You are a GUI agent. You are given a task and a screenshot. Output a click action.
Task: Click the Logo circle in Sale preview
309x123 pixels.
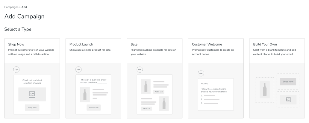140,70
